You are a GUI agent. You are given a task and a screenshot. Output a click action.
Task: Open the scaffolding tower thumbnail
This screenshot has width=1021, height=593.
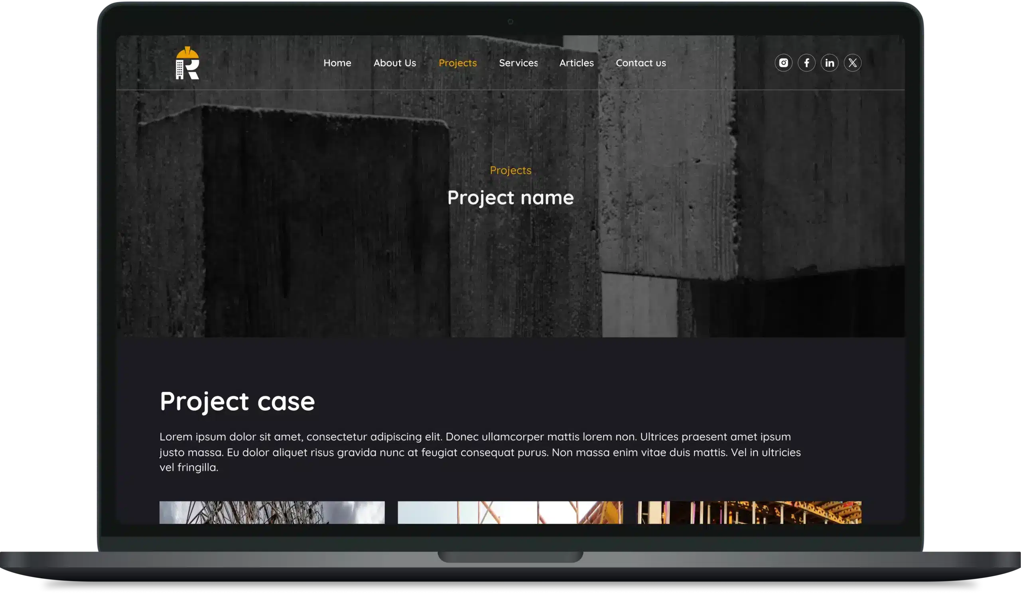pos(272,512)
